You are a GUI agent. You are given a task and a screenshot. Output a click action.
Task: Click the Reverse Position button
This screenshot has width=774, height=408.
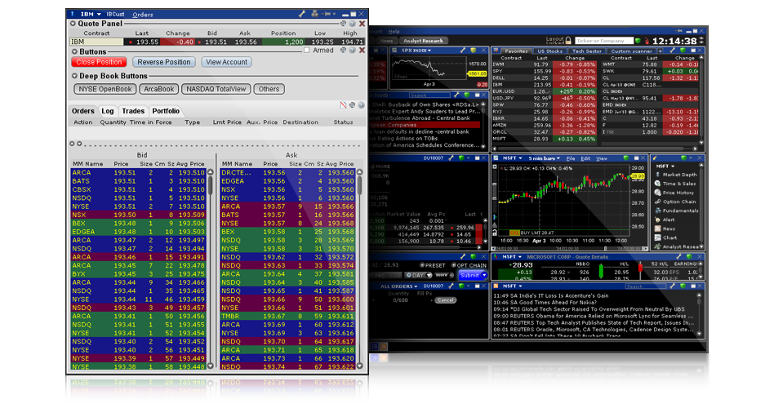click(164, 62)
